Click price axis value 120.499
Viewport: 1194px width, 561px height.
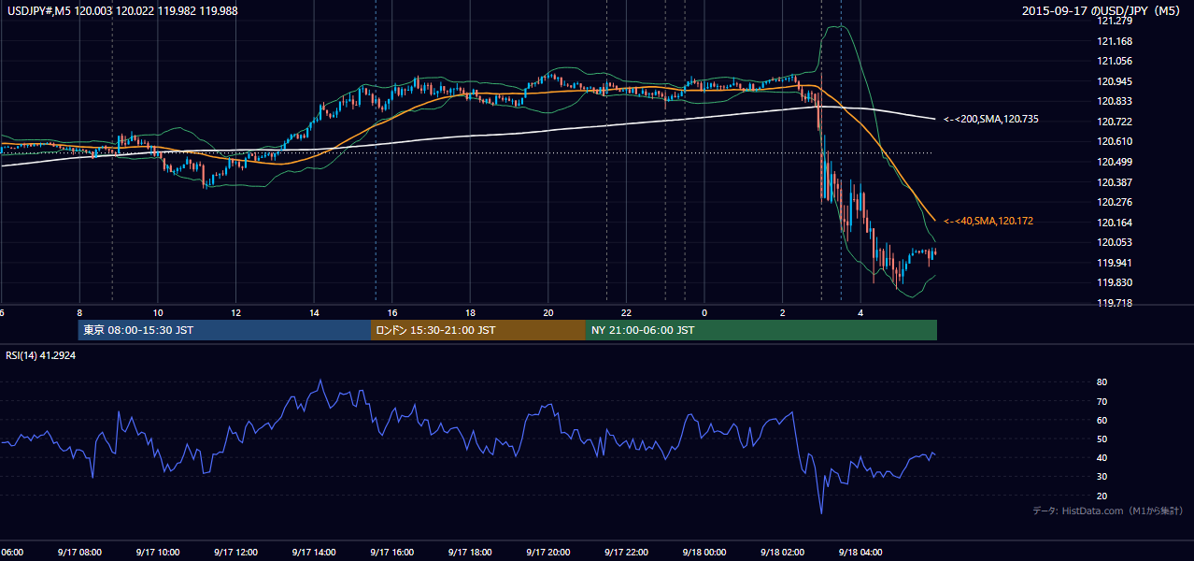pyautogui.click(x=1115, y=162)
